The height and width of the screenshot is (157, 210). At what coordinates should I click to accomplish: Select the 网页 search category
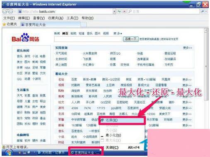(x=65, y=33)
